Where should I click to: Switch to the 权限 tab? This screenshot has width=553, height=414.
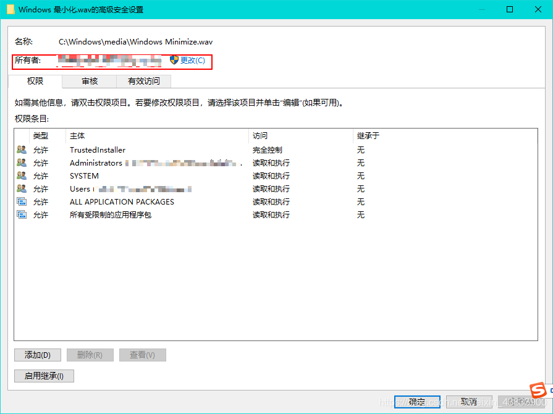click(x=35, y=81)
